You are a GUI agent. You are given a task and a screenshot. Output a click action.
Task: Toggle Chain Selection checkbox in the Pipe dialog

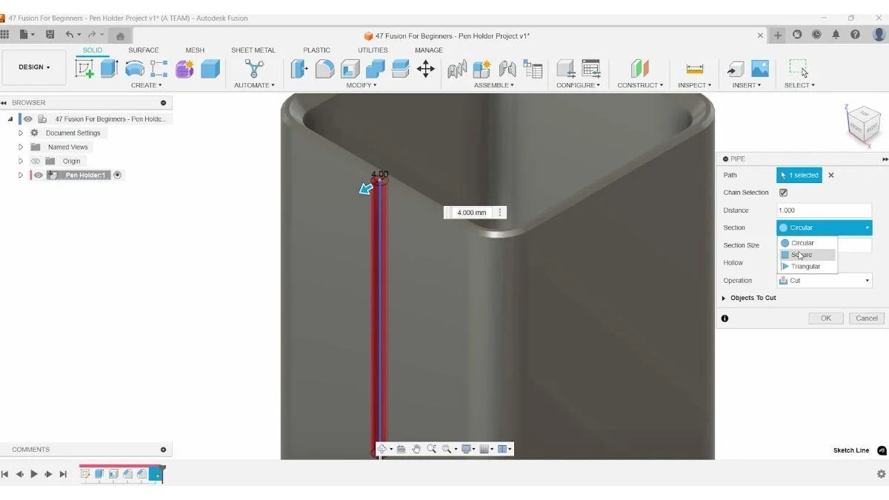coord(783,192)
